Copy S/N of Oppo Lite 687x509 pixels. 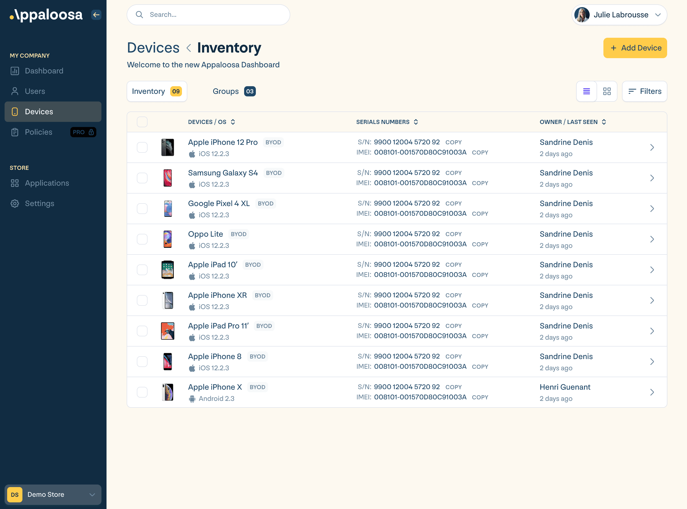tap(454, 234)
